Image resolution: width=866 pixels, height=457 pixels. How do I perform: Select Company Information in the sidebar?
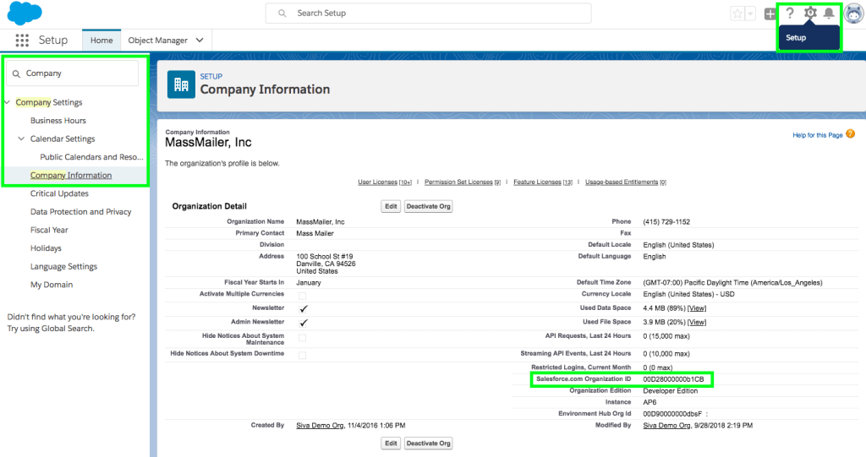(x=71, y=175)
